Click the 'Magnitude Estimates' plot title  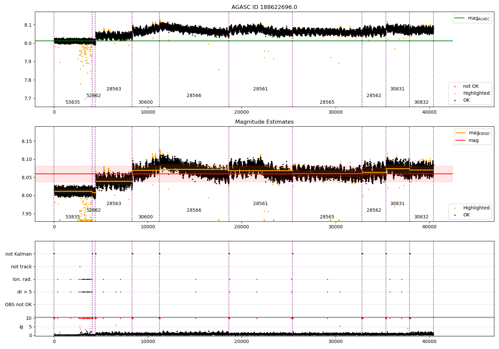(264, 122)
